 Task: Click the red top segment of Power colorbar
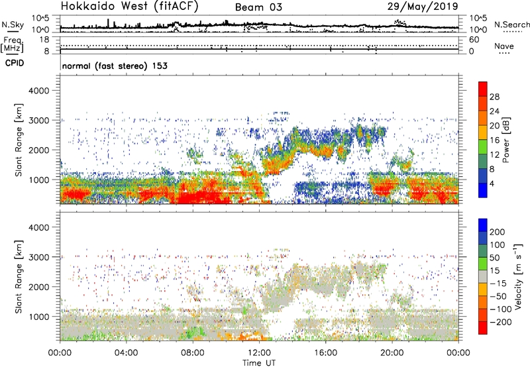(x=483, y=89)
